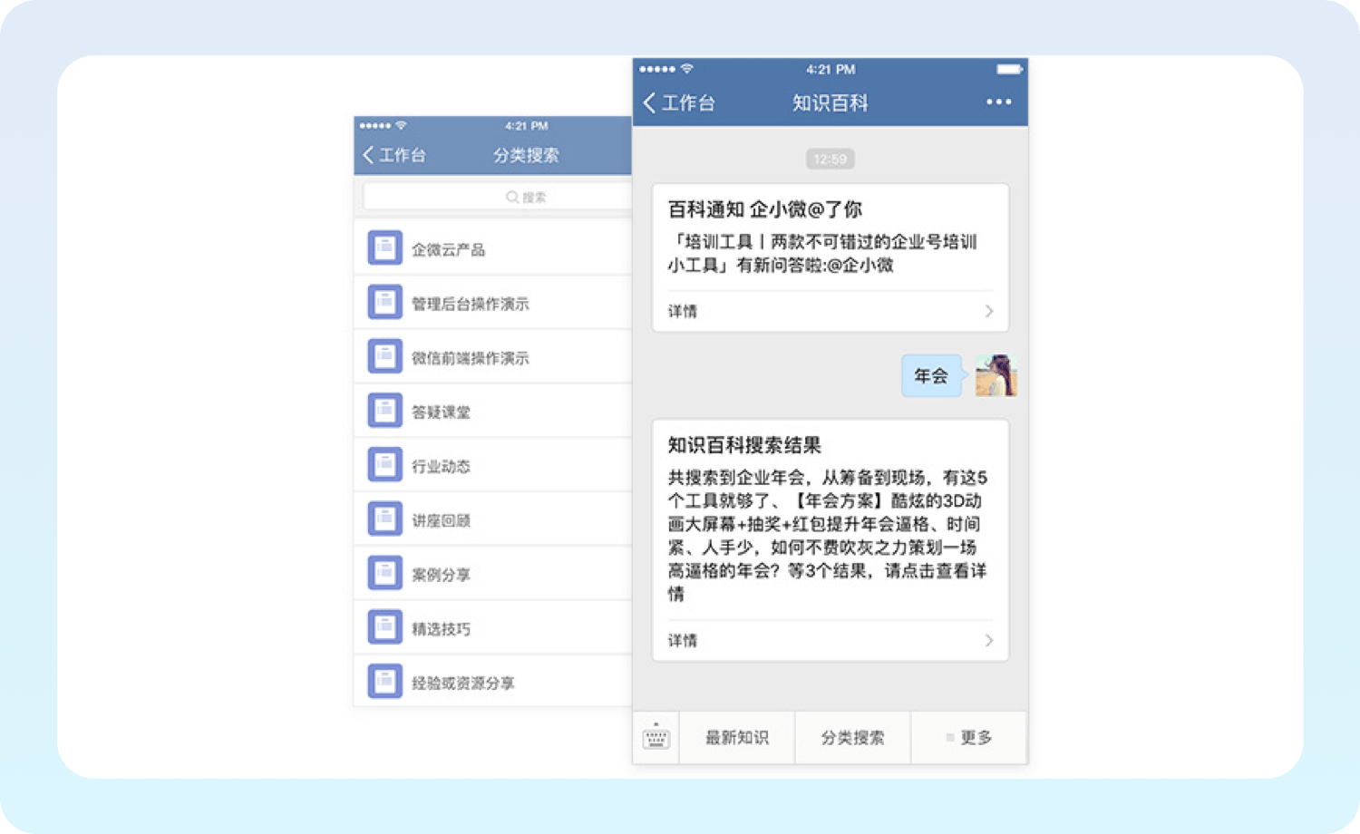
Task: Go back to 工作台 from 知识百科
Action: coord(678,103)
